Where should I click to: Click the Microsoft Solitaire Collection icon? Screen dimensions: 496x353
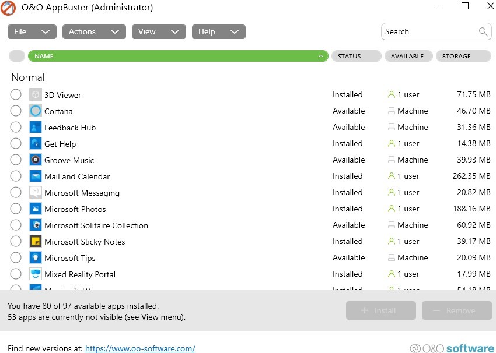36,225
